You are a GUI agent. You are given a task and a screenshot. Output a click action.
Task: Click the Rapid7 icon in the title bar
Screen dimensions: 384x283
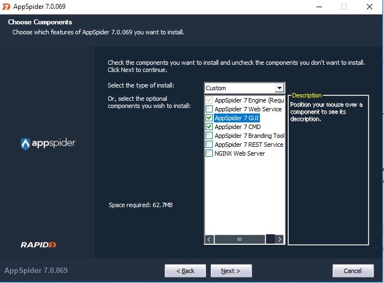(x=6, y=7)
